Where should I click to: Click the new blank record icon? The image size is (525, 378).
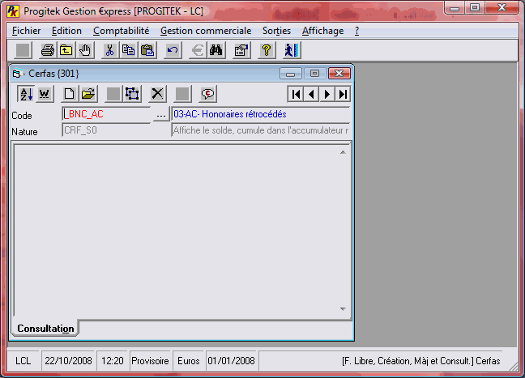click(70, 94)
